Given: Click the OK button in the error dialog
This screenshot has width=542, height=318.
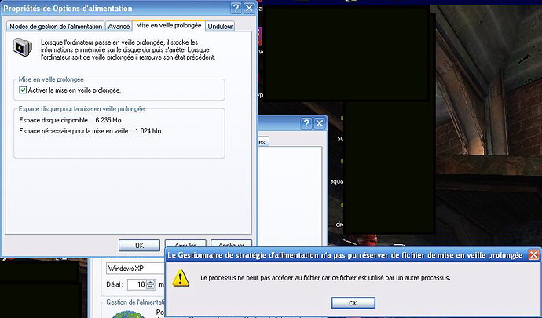Looking at the screenshot, I should pos(353,302).
